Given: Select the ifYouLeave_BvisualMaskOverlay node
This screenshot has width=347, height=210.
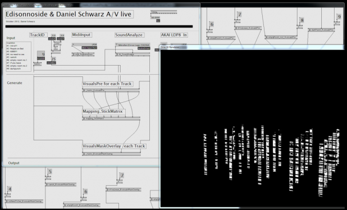Looking at the screenshot, I should [124, 190].
